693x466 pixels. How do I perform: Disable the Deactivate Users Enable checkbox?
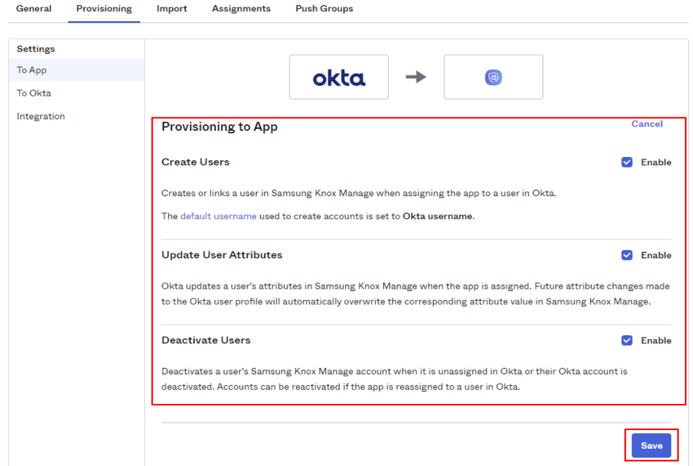pyautogui.click(x=627, y=341)
